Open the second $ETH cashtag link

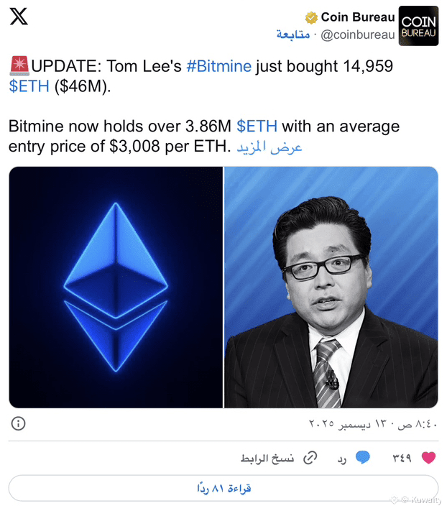pyautogui.click(x=257, y=126)
